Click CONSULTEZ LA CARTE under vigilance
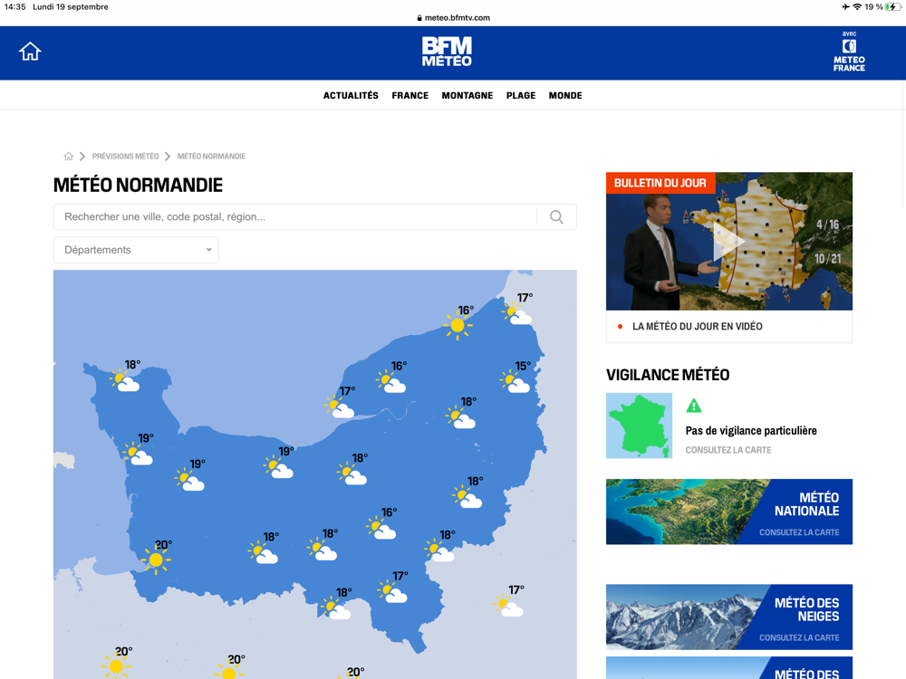Viewport: 906px width, 679px height. [x=728, y=450]
